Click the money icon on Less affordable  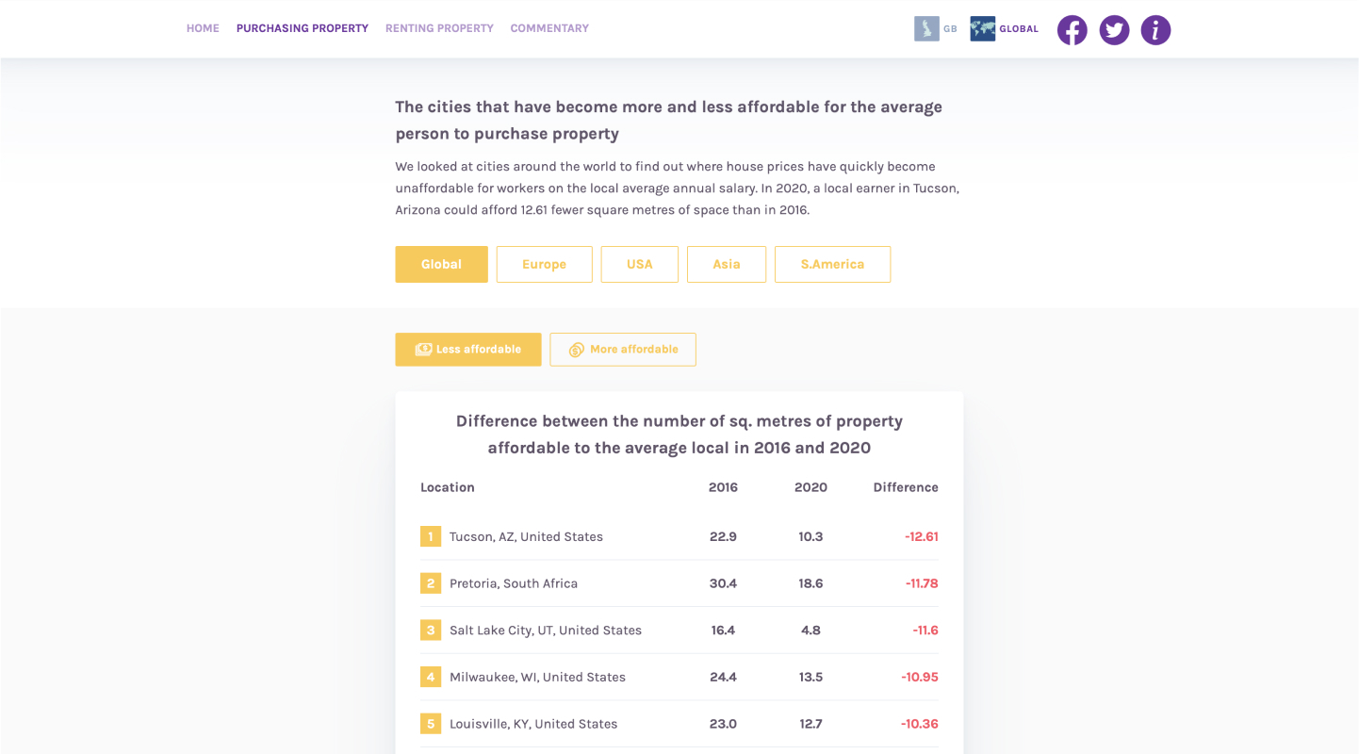(423, 350)
